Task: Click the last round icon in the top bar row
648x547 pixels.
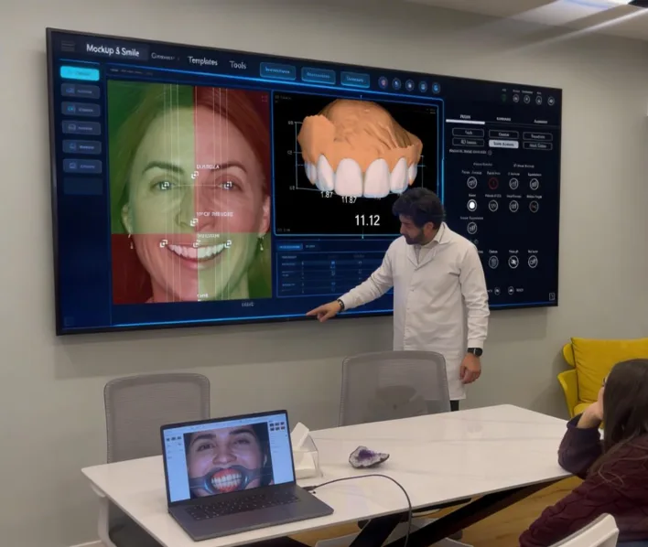Action: pyautogui.click(x=436, y=88)
